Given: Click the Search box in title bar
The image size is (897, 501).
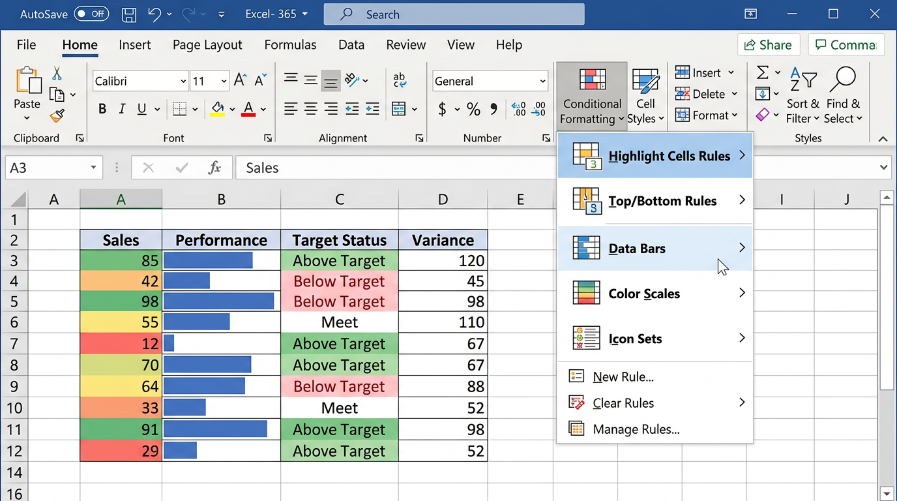Looking at the screenshot, I should (x=454, y=14).
